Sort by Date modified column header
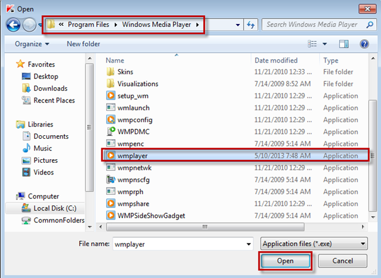This screenshot has width=381, height=278. pos(276,60)
